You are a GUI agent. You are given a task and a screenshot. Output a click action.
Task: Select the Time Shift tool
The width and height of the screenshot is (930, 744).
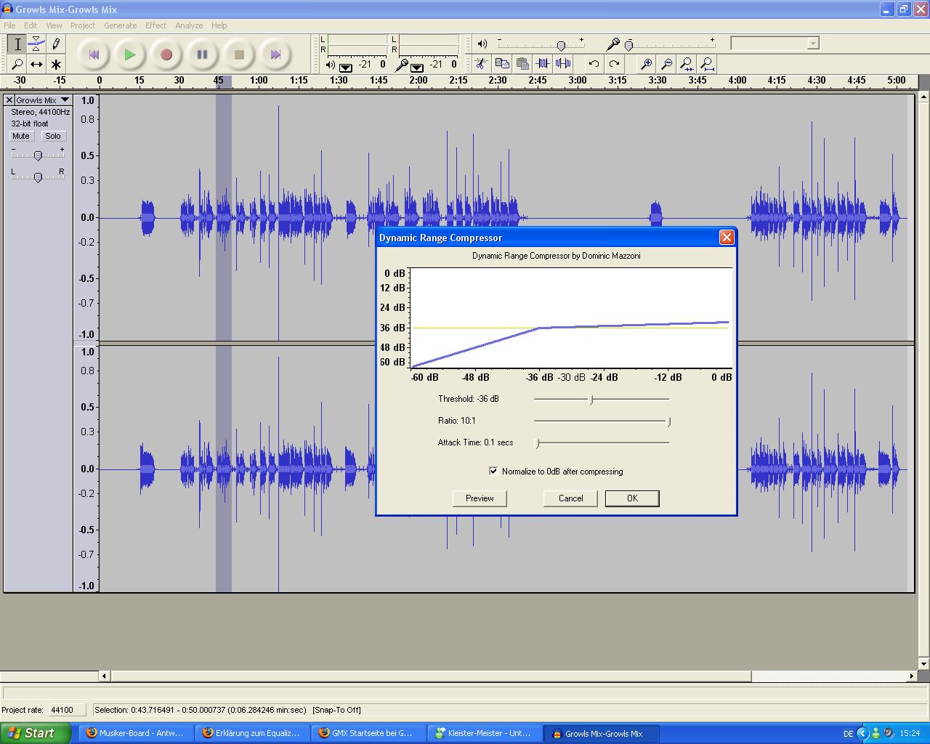pyautogui.click(x=36, y=64)
